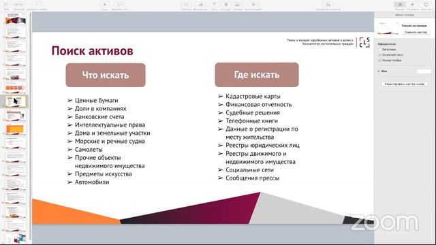Switch to the Animate inspector tab

click(x=412, y=5)
